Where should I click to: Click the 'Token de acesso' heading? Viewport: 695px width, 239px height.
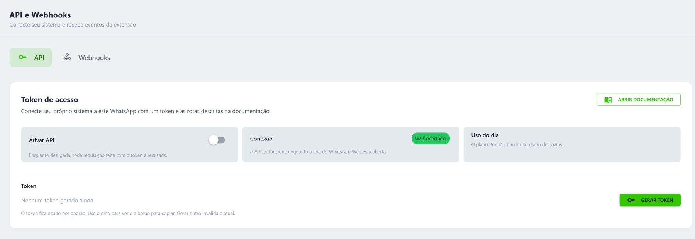[x=50, y=100]
